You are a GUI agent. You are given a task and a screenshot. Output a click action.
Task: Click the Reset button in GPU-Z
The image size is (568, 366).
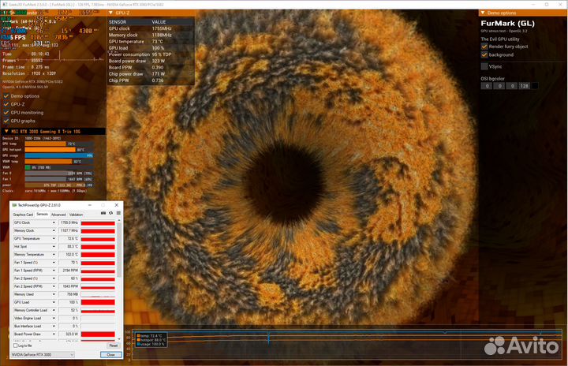(x=114, y=345)
